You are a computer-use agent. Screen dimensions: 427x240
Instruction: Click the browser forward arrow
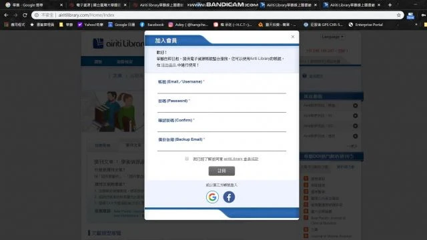(x=15, y=15)
